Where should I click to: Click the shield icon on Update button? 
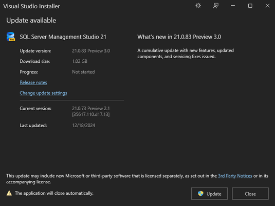tap(200, 194)
